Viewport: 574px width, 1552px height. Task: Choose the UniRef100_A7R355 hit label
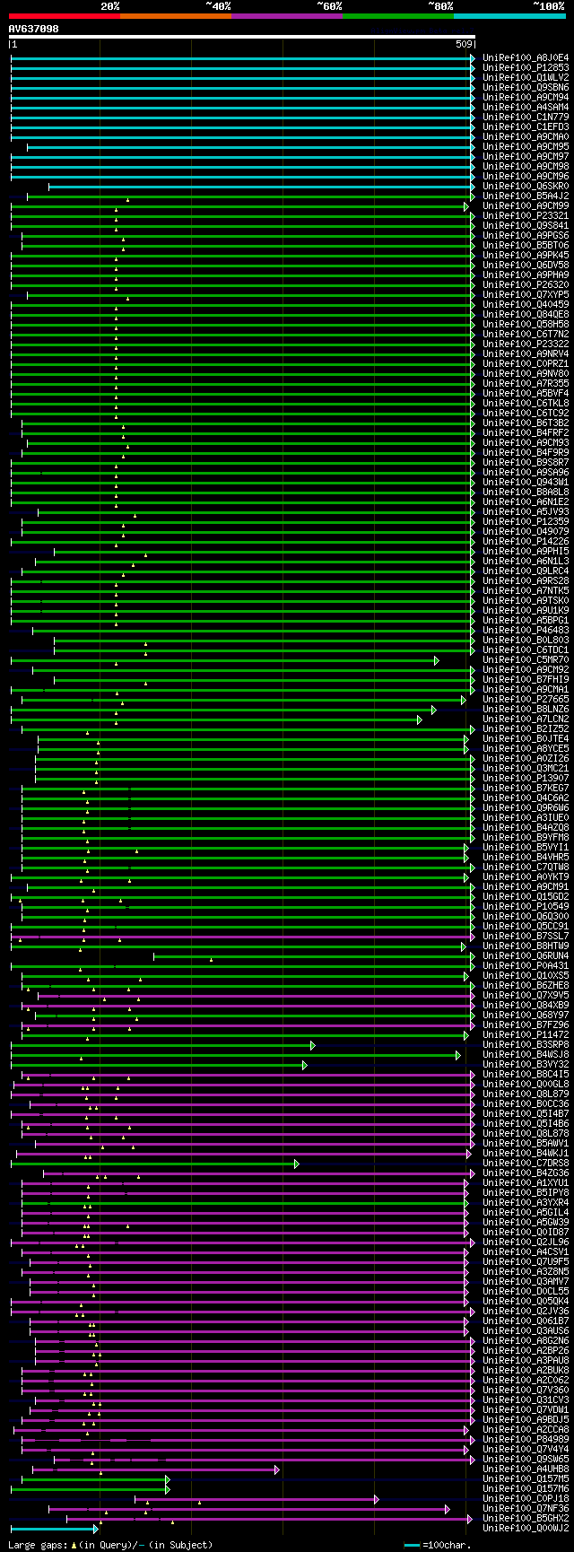526,384
